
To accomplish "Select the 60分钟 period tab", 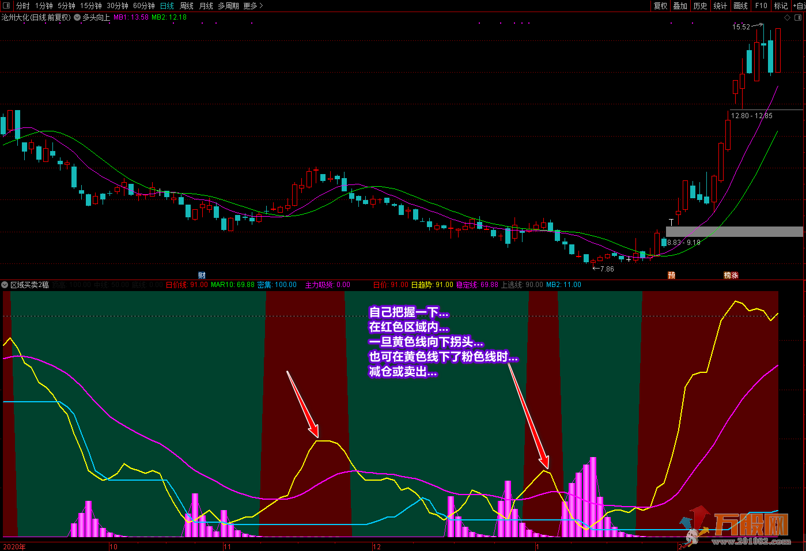I will [144, 6].
